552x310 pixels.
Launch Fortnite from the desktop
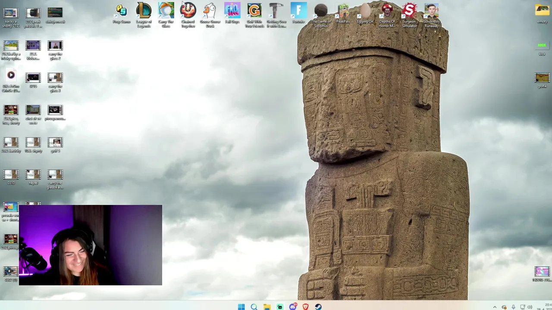coord(298,13)
